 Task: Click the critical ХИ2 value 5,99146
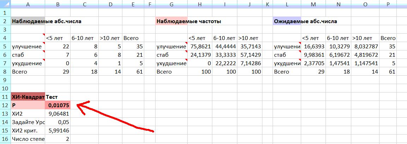58,130
